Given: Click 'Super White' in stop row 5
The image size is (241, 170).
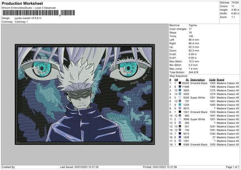Looking at the screenshot, I should pos(198,98).
